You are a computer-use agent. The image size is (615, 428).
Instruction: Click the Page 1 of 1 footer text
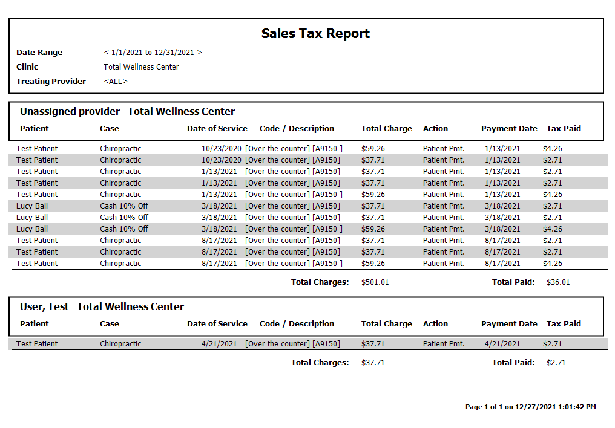pyautogui.click(x=531, y=407)
